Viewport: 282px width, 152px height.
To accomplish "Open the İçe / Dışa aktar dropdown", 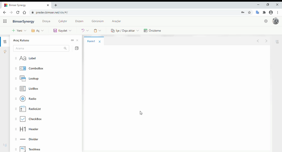I will 138,31.
